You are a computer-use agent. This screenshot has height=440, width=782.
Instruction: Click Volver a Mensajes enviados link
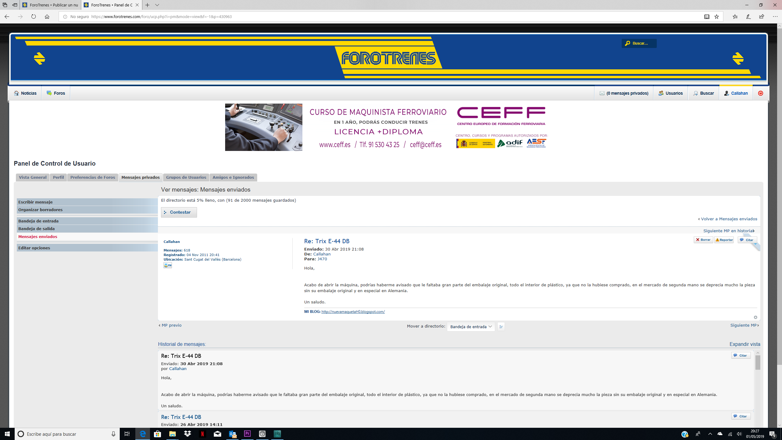point(729,219)
